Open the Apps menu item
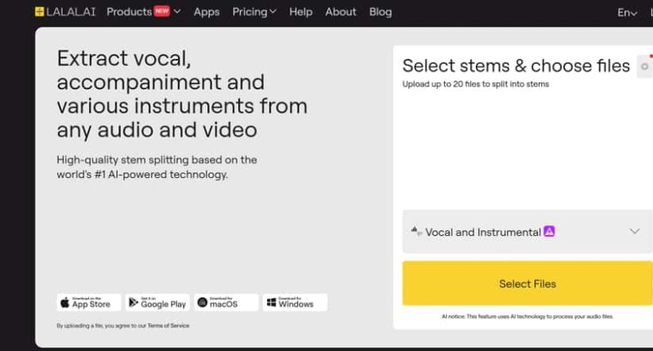Screen dimensions: 653x351 coord(207,12)
